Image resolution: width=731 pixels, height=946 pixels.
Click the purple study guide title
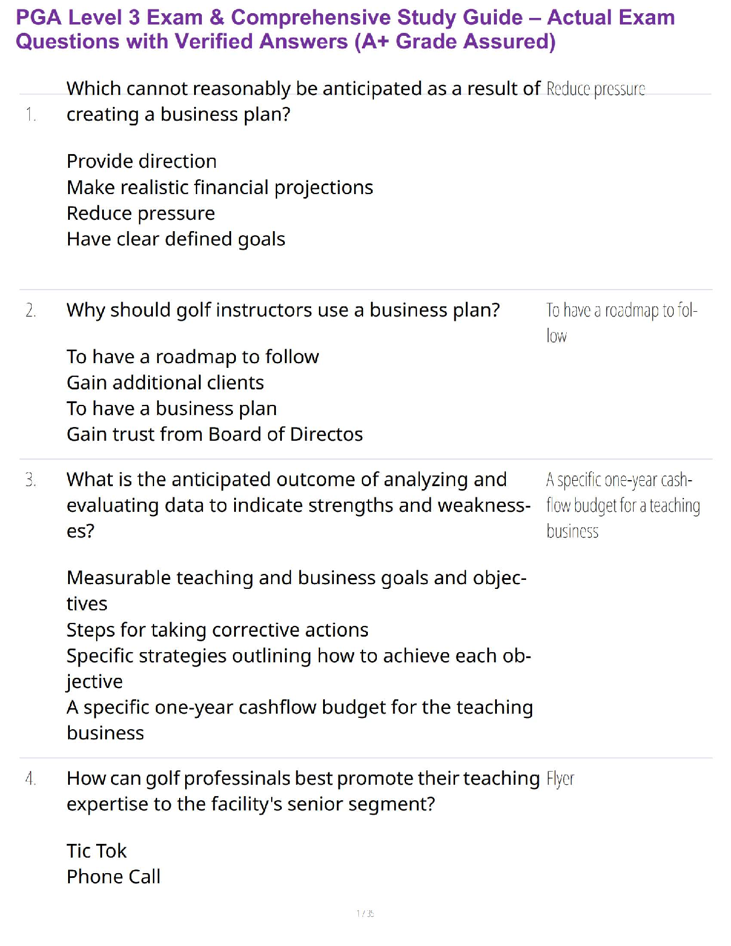pyautogui.click(x=345, y=29)
